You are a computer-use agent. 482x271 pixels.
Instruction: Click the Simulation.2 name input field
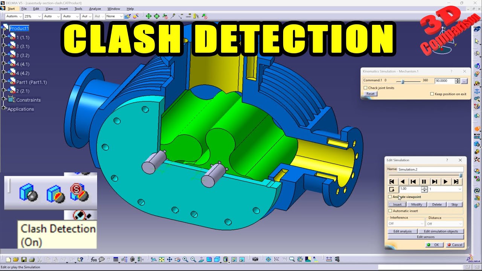430,169
